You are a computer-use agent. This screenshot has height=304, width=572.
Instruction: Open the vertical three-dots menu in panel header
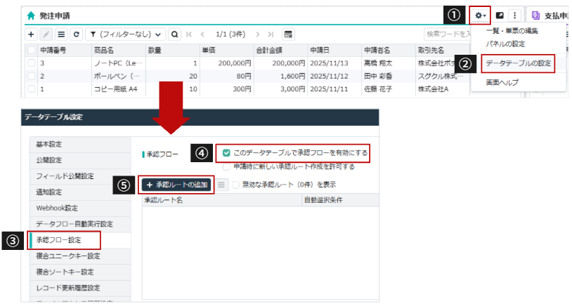click(515, 15)
